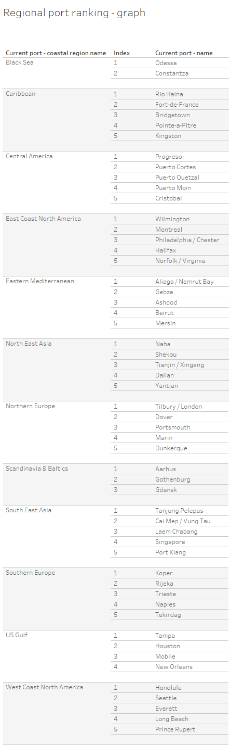Screen dimensions: 230x745
Task: Select the Odessa port name cell
Action: pos(166,63)
